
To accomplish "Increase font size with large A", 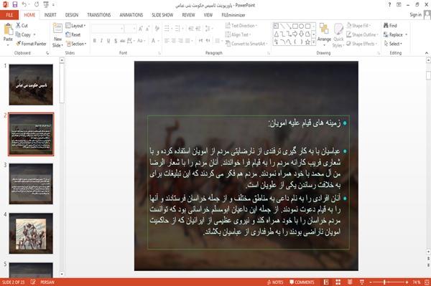I will 141,28.
